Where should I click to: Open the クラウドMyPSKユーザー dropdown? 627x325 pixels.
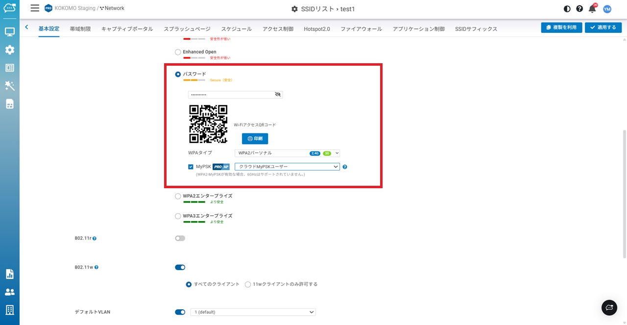pyautogui.click(x=287, y=167)
